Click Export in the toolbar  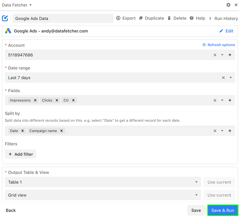coord(129,18)
